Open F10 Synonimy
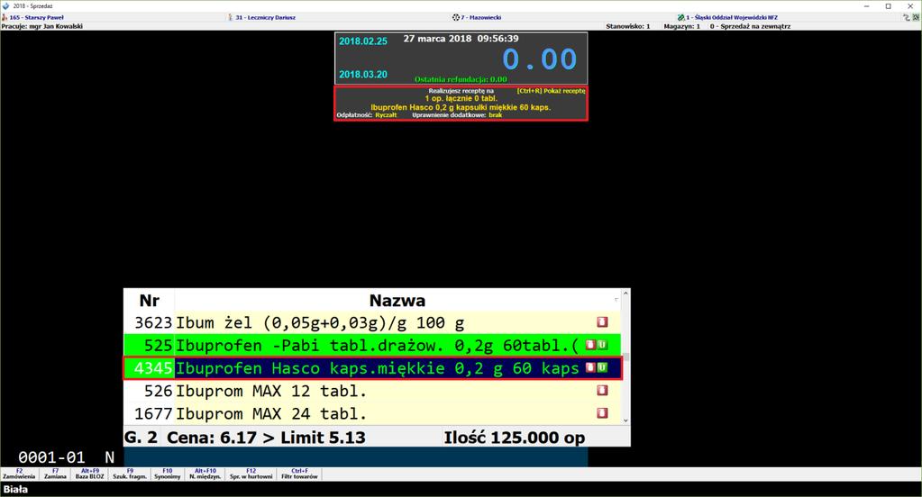 point(168,474)
